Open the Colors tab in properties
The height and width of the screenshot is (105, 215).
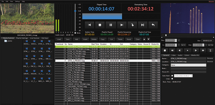[x=187, y=55]
